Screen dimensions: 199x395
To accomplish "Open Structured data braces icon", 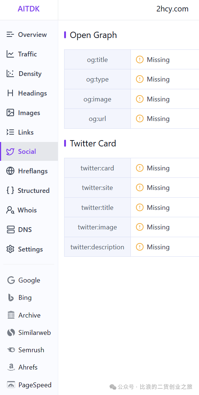I will (x=10, y=190).
